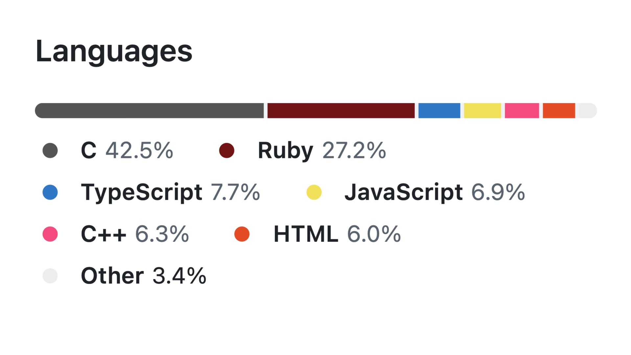Click the orange HTML legend dot
The height and width of the screenshot is (355, 631).
(x=242, y=234)
